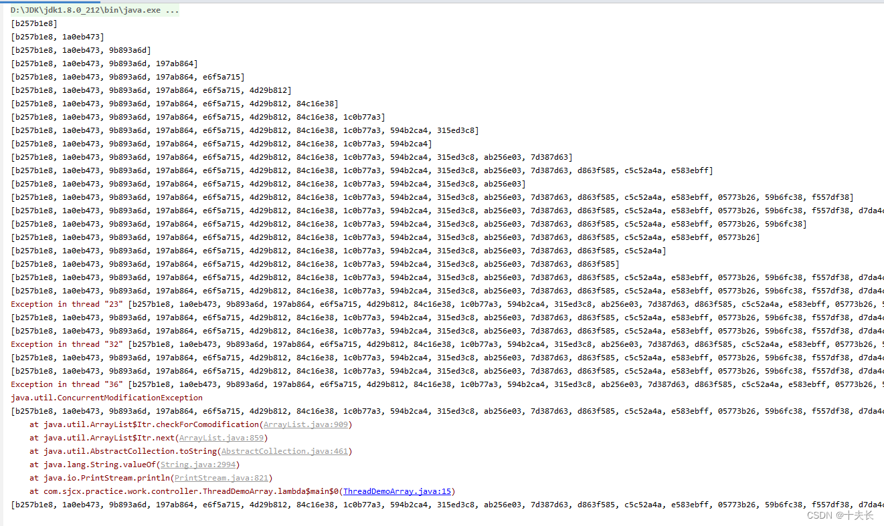The image size is (884, 526).
Task: Open the ArrayList.java:859 stack trace link
Action: tap(221, 438)
